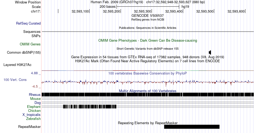Viewport: 254px width, 133px height.
Task: Click Short Genetic Variants from dbSNP title
Action: point(148,49)
